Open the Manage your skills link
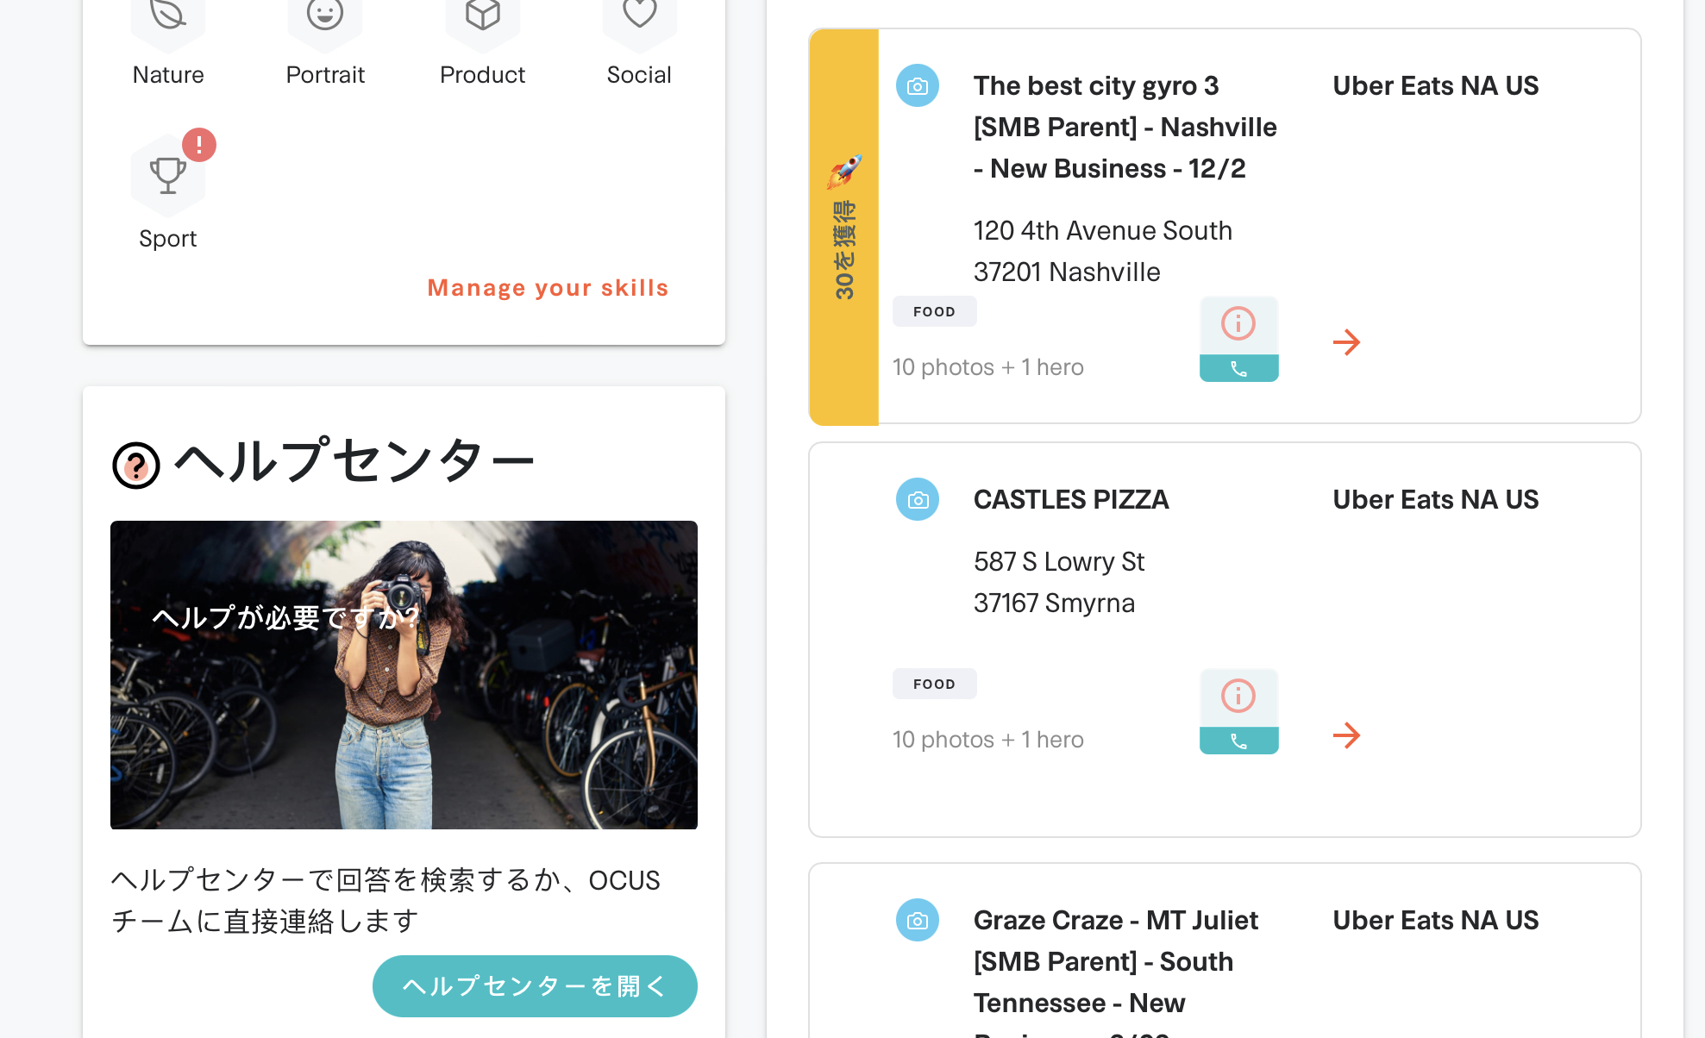 click(x=548, y=288)
